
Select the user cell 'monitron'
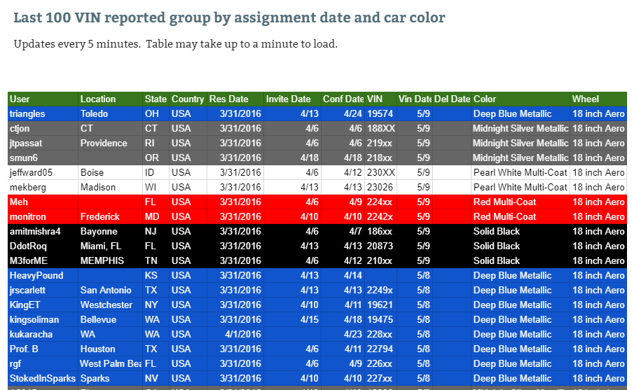click(43, 216)
